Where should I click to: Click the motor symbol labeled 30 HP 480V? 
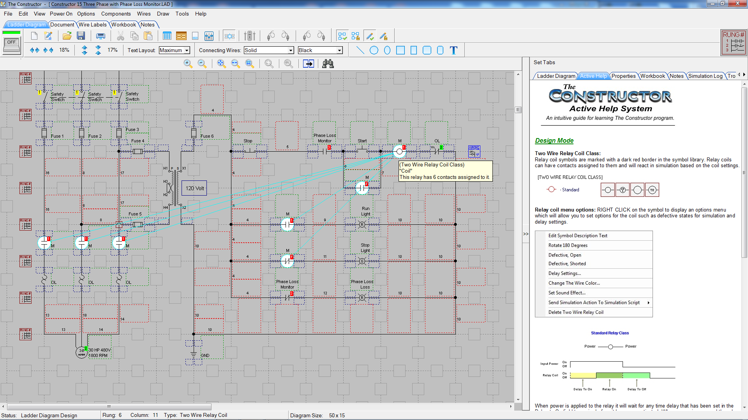click(x=81, y=352)
